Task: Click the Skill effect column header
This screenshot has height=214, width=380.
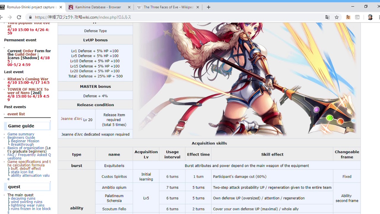Action: (272, 155)
